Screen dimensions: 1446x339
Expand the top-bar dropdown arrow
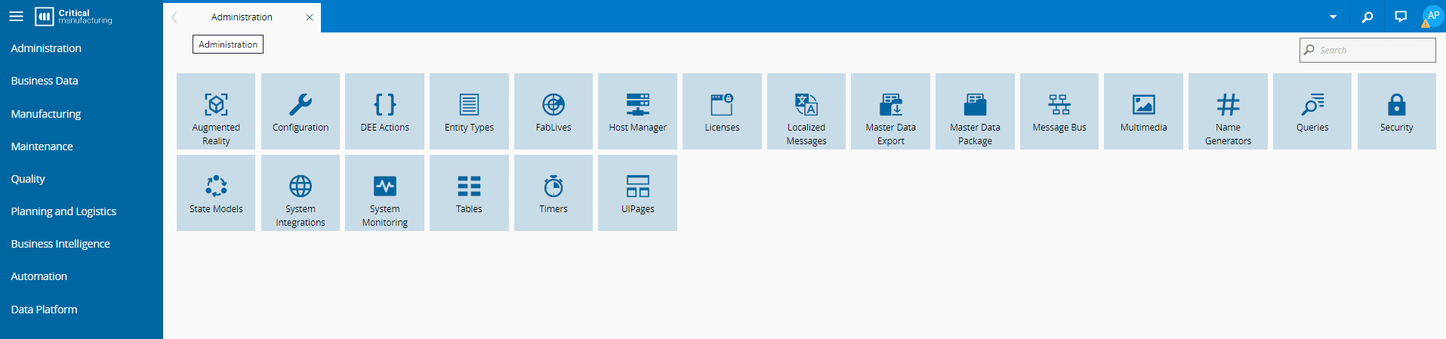click(x=1333, y=17)
